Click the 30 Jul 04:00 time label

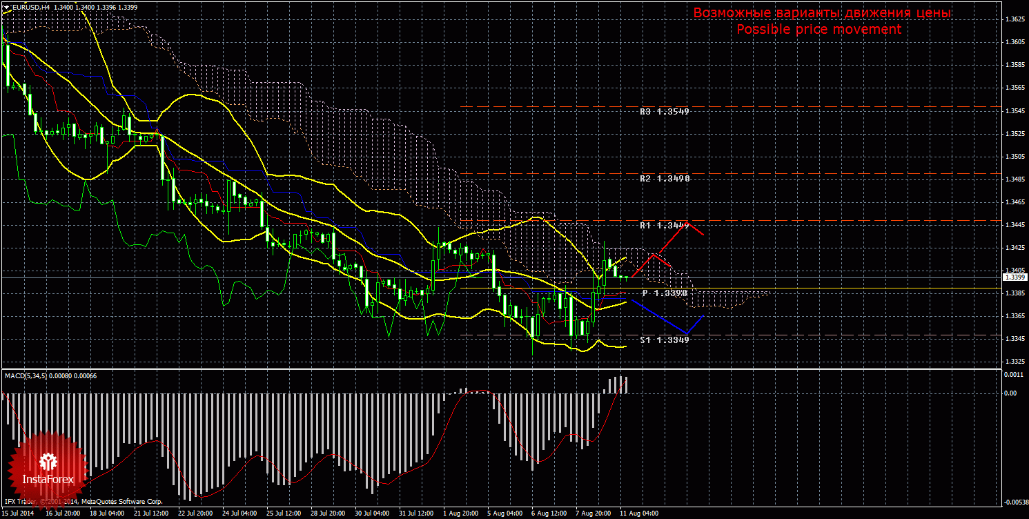click(x=373, y=513)
